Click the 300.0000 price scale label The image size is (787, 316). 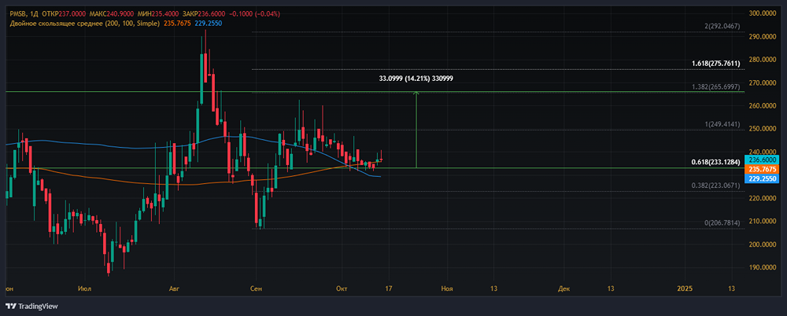click(x=762, y=13)
